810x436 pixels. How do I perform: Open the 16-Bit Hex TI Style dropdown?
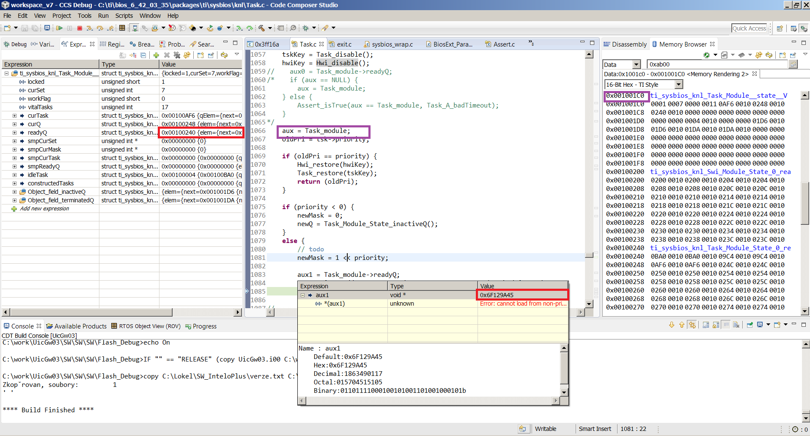pyautogui.click(x=678, y=85)
